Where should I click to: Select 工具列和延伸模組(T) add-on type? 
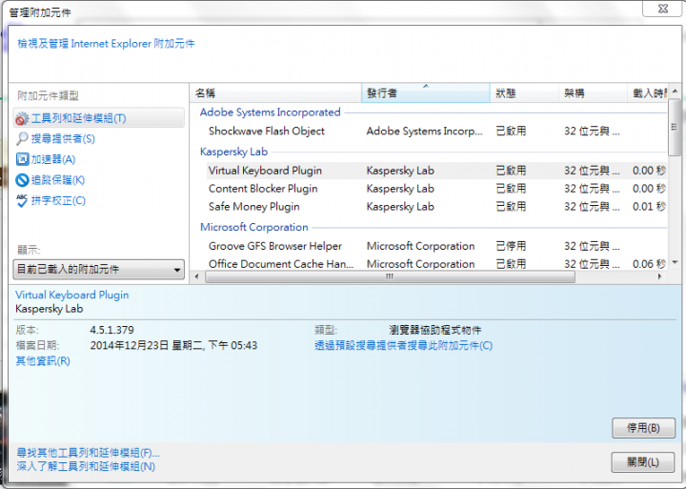pyautogui.click(x=99, y=118)
